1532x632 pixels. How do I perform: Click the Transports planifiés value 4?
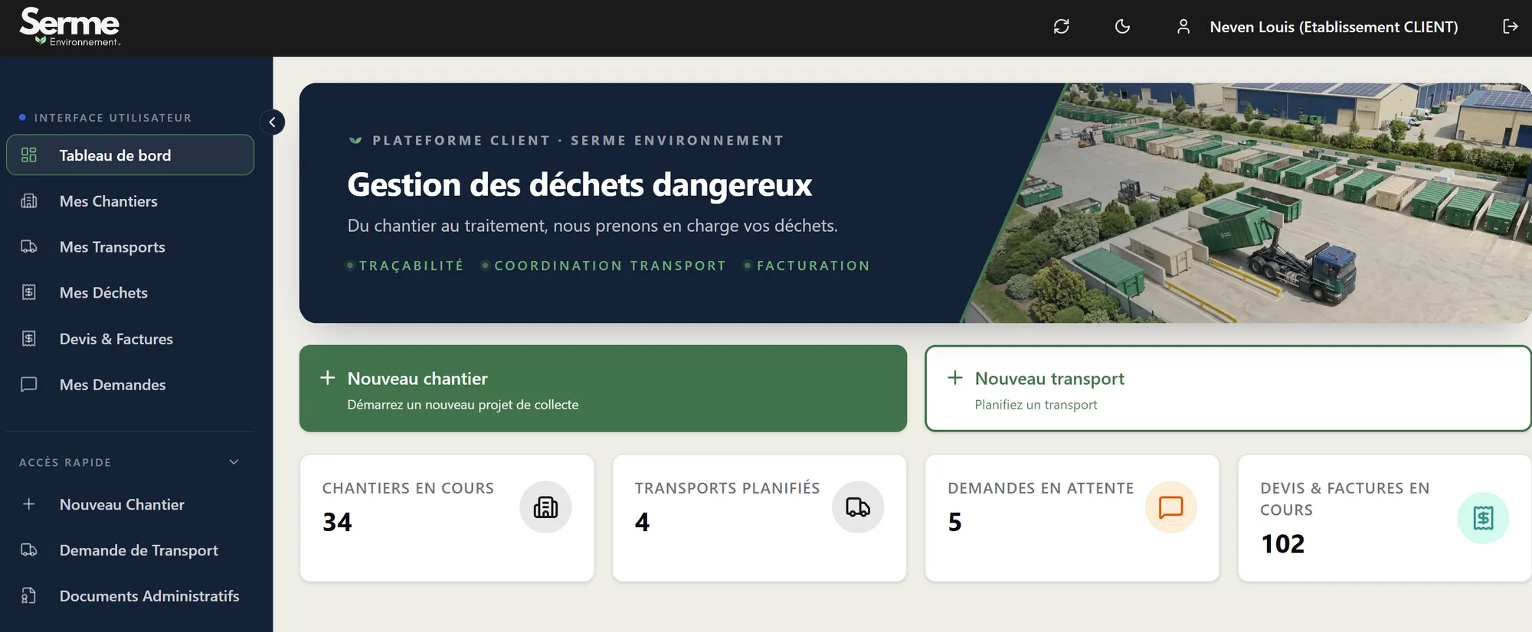tap(643, 523)
